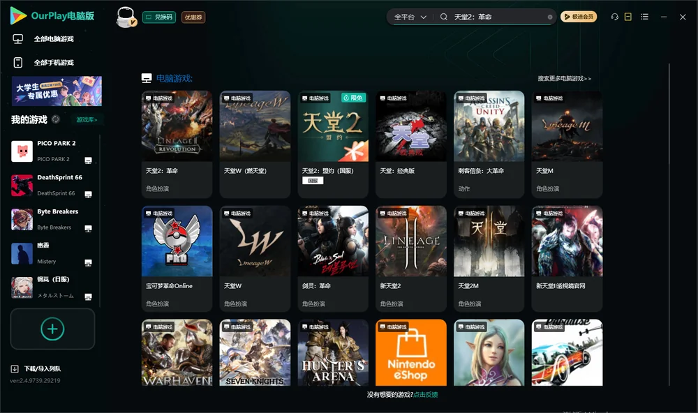Open the 天堂2M game card
Image resolution: width=698 pixels, height=413 pixels.
tap(489, 259)
